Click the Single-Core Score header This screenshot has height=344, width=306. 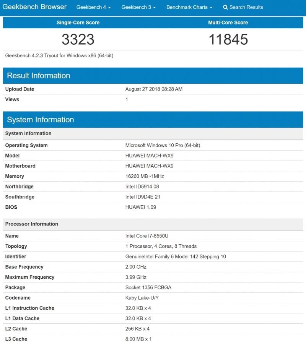(78, 23)
